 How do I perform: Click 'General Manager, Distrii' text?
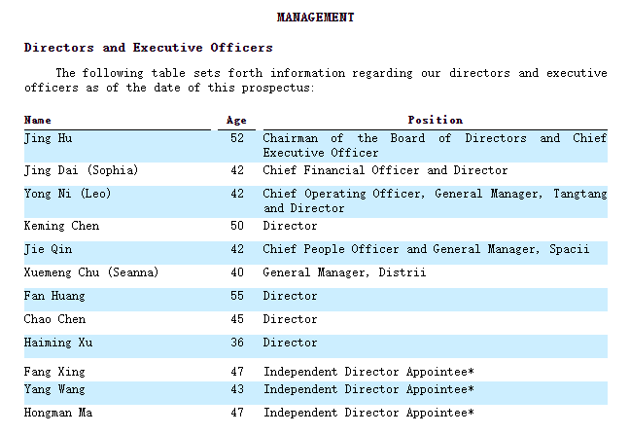point(344,272)
